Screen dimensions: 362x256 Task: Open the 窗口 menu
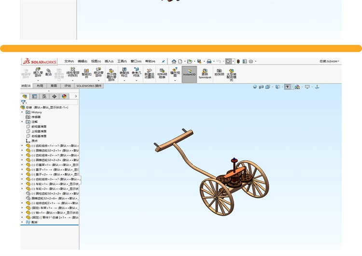pos(136,61)
